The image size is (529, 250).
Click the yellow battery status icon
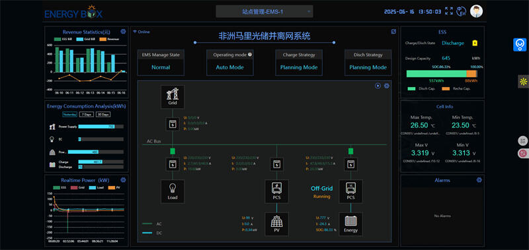coord(475,43)
